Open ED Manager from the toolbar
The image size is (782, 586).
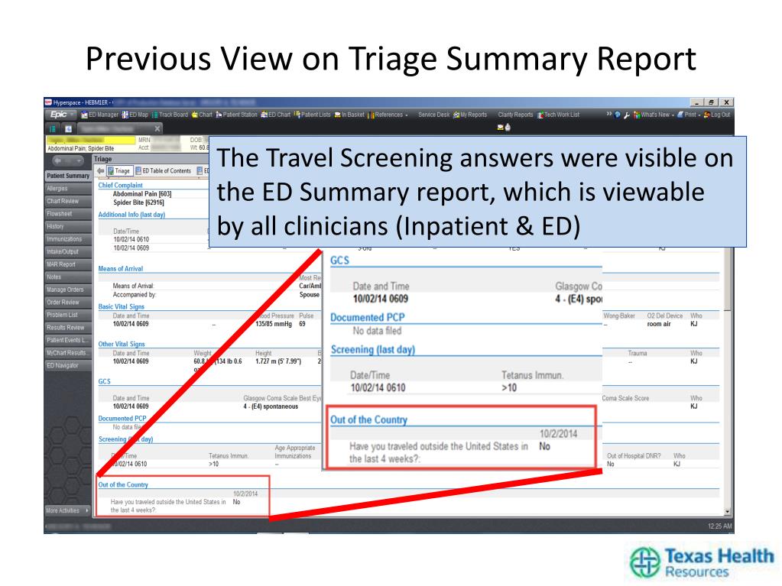tap(99, 115)
